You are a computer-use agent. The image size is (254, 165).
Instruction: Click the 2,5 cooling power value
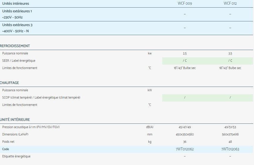pyautogui.click(x=184, y=54)
